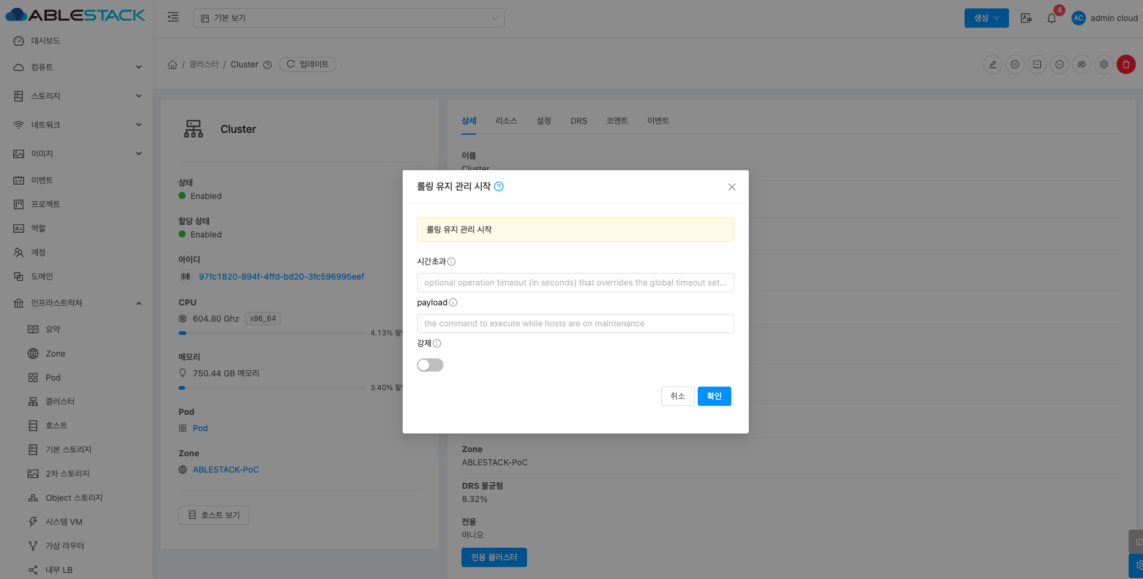Open 대시보드 in the sidebar

click(x=46, y=41)
